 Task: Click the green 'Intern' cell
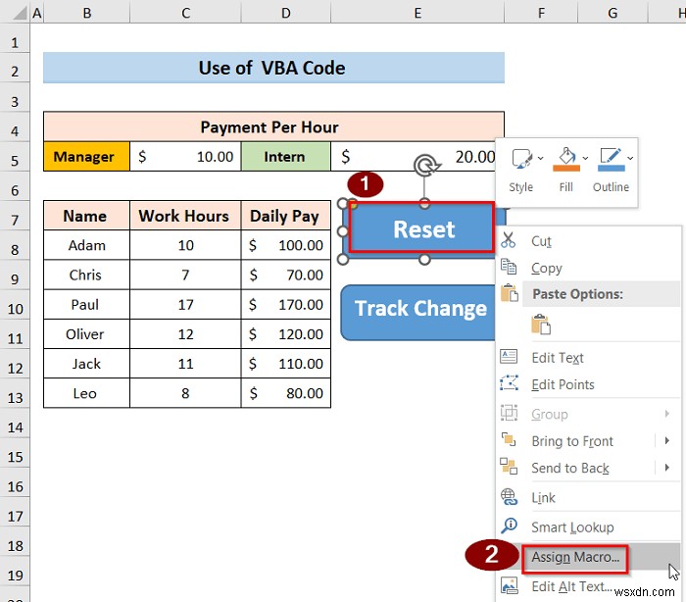coord(286,156)
